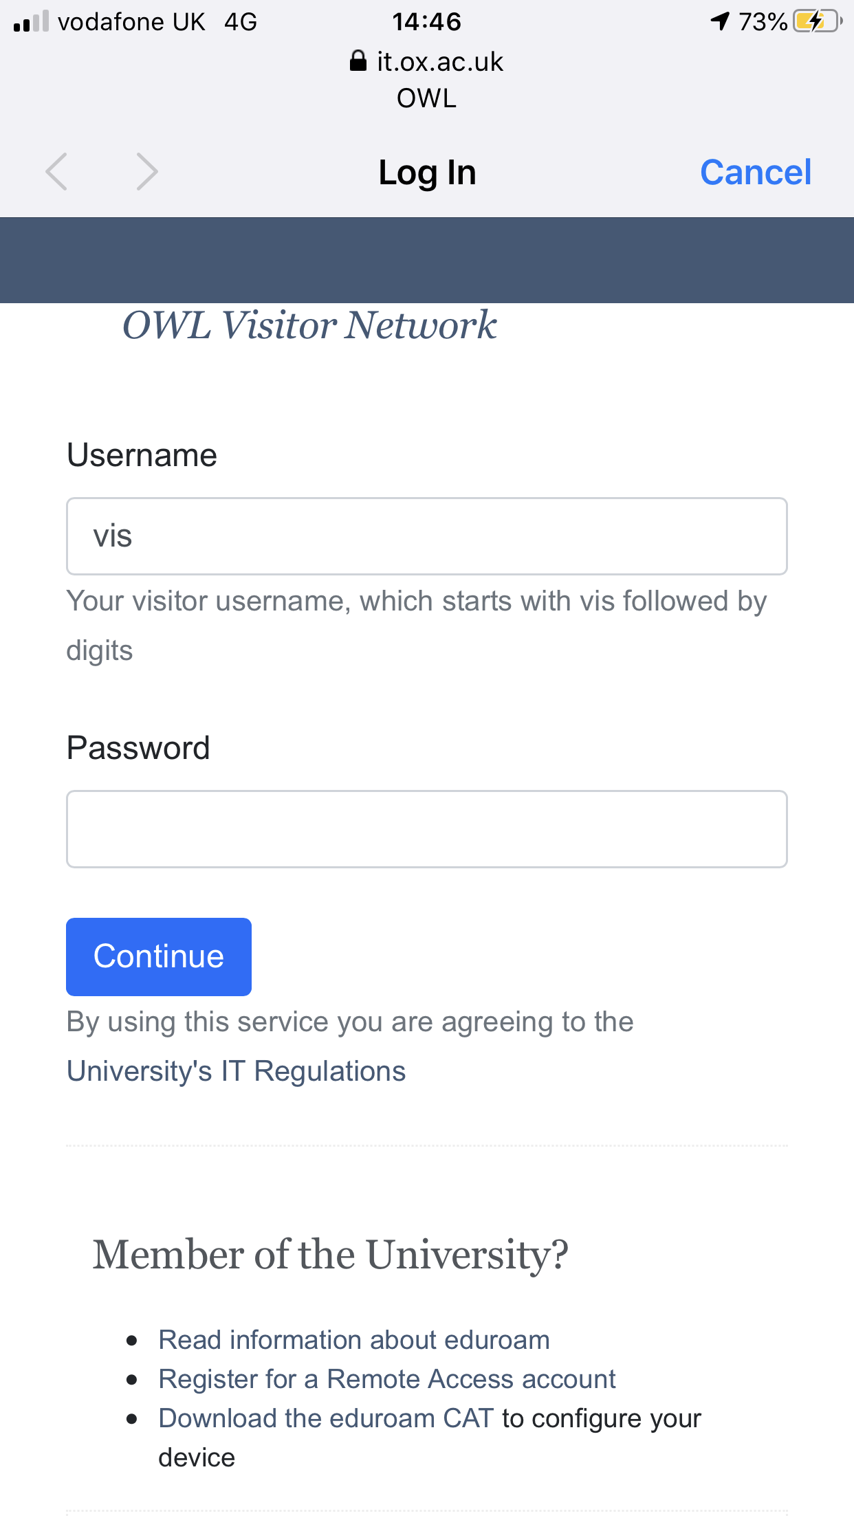
Task: Tap the back arrow in browser bar
Action: pos(56,172)
